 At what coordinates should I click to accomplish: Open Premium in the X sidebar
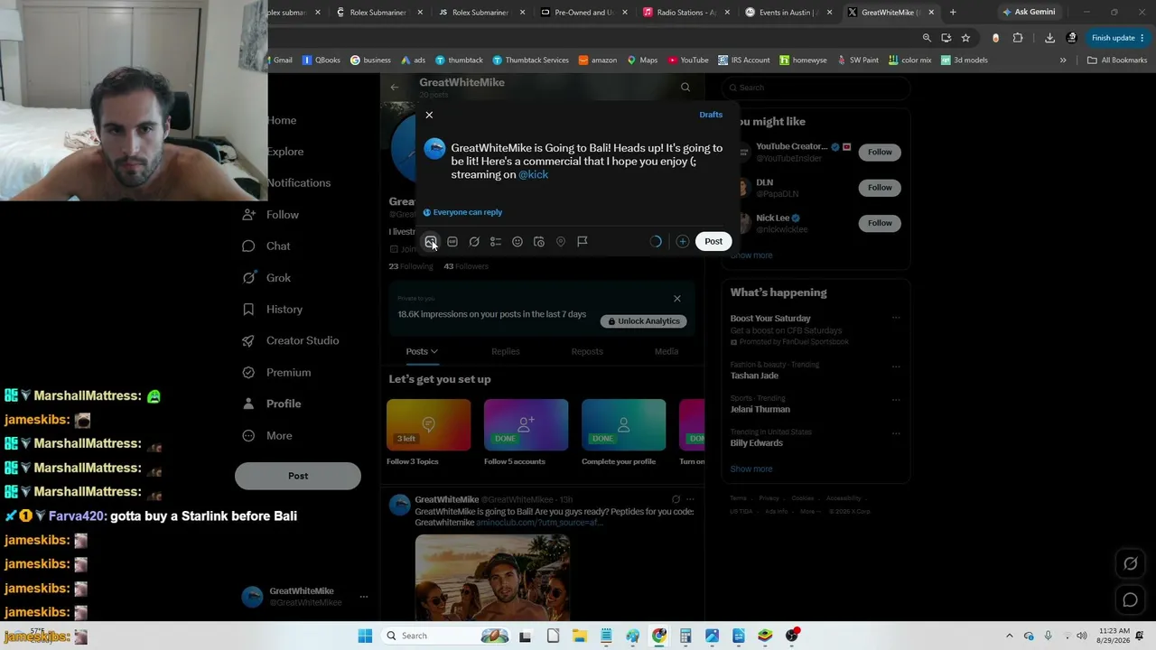276,372
